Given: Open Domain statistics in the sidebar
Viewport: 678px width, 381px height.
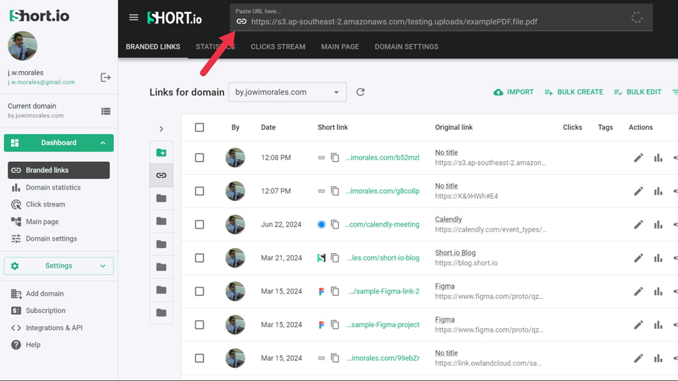Looking at the screenshot, I should point(46,187).
